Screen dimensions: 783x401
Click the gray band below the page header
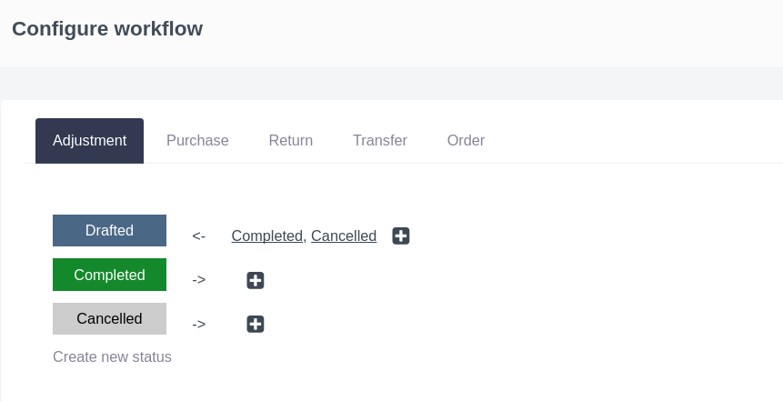coord(391,82)
